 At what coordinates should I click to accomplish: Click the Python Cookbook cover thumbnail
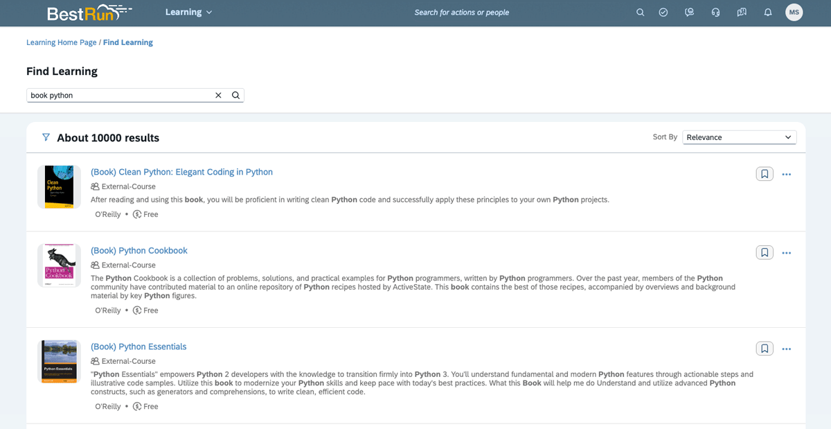(59, 264)
